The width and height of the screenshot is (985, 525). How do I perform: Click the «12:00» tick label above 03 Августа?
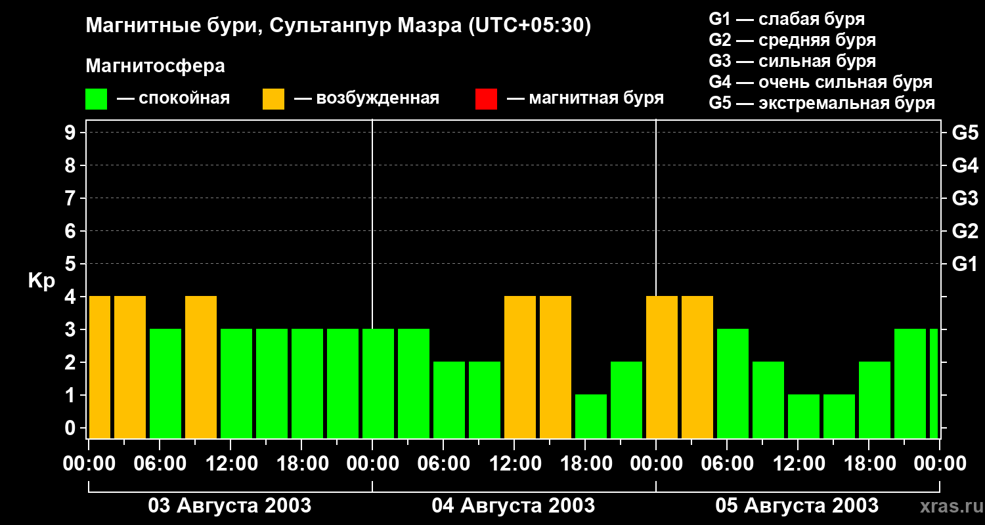(x=230, y=464)
